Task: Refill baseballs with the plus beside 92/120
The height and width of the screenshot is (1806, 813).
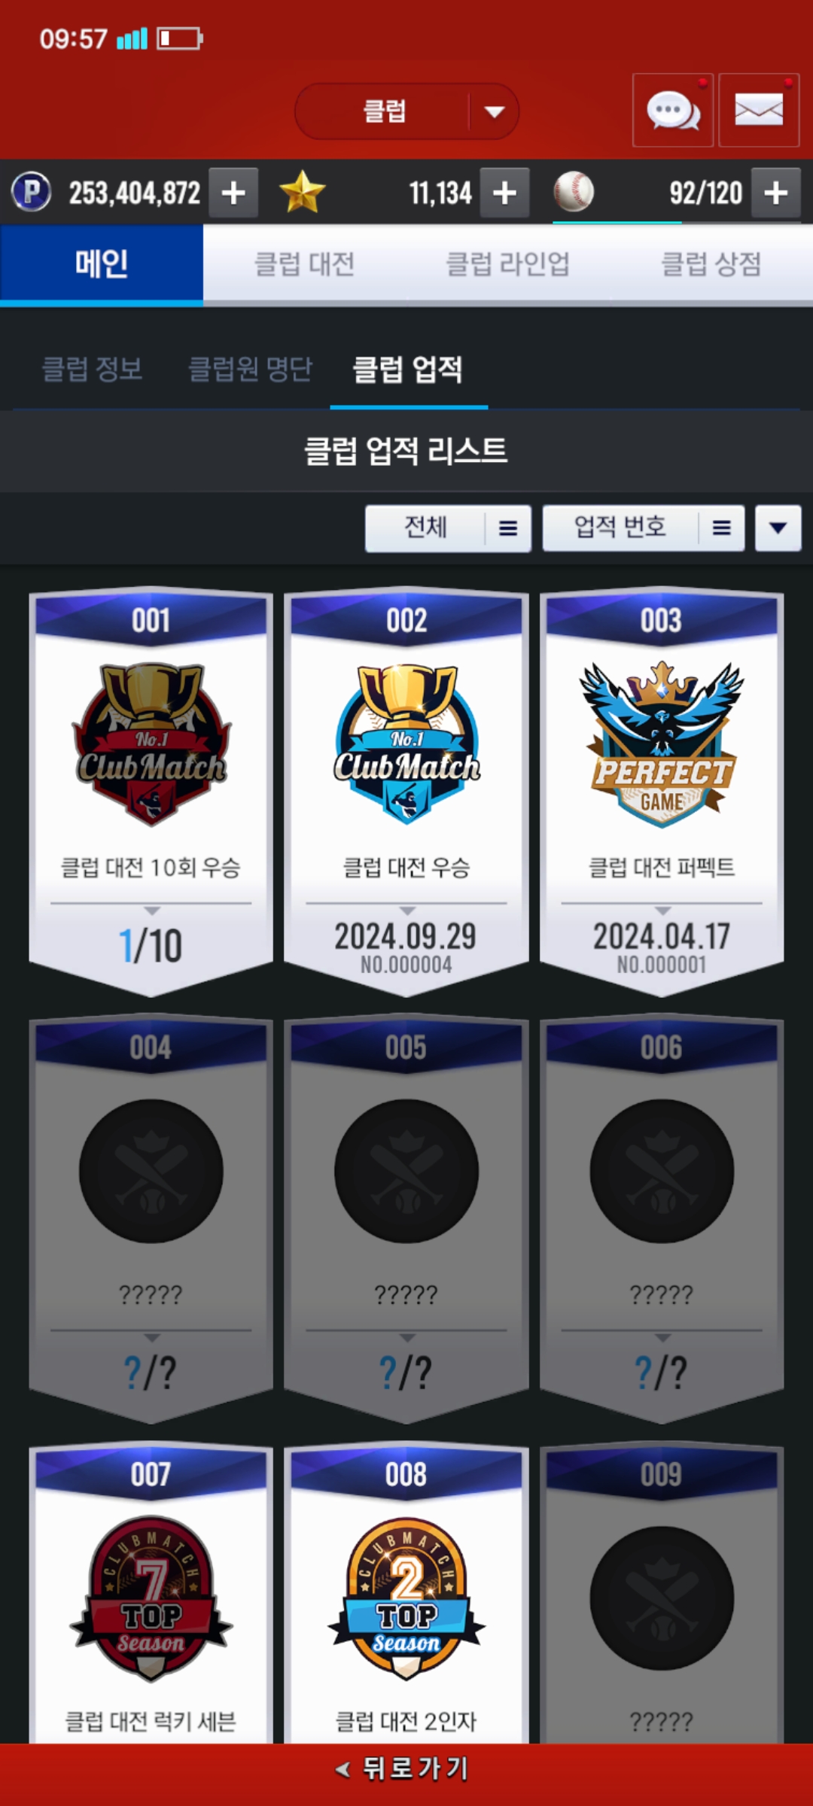Action: pyautogui.click(x=776, y=193)
